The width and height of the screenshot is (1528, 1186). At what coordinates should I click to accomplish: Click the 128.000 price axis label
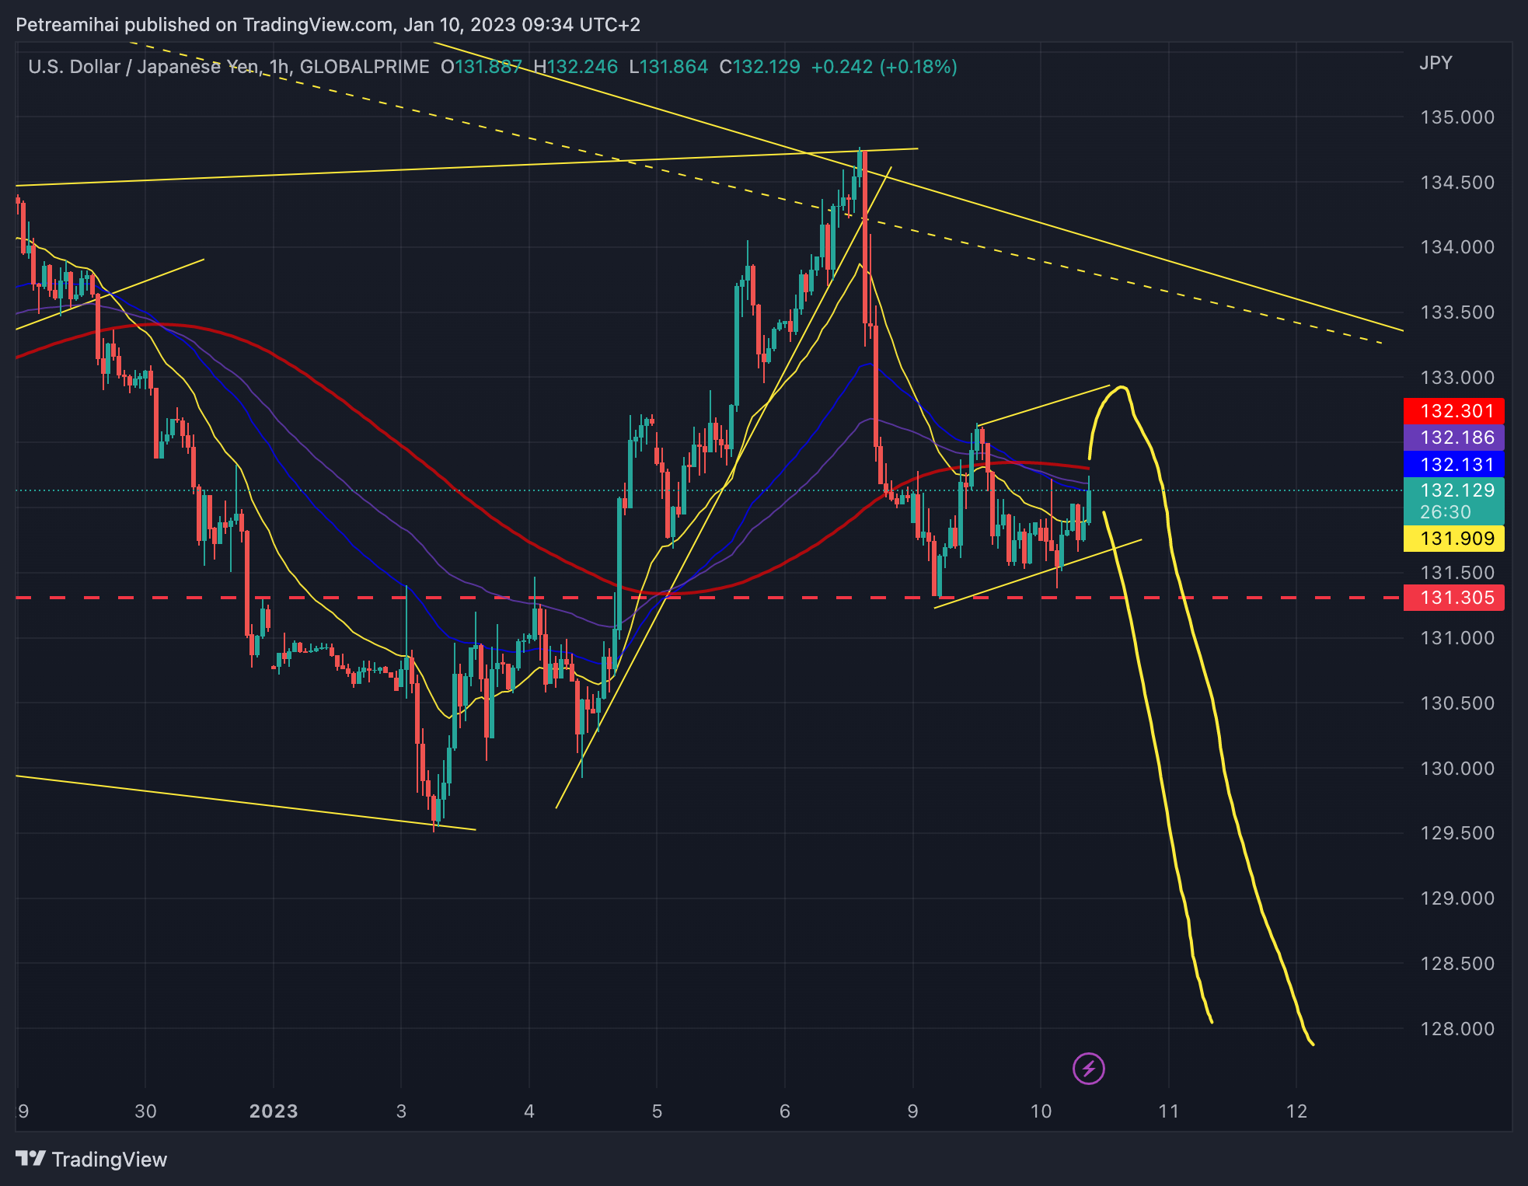click(x=1457, y=1029)
